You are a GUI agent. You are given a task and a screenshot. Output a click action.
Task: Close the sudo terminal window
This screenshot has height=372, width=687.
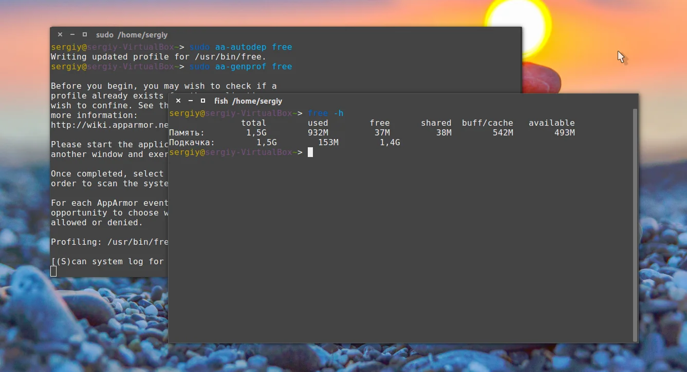click(60, 35)
